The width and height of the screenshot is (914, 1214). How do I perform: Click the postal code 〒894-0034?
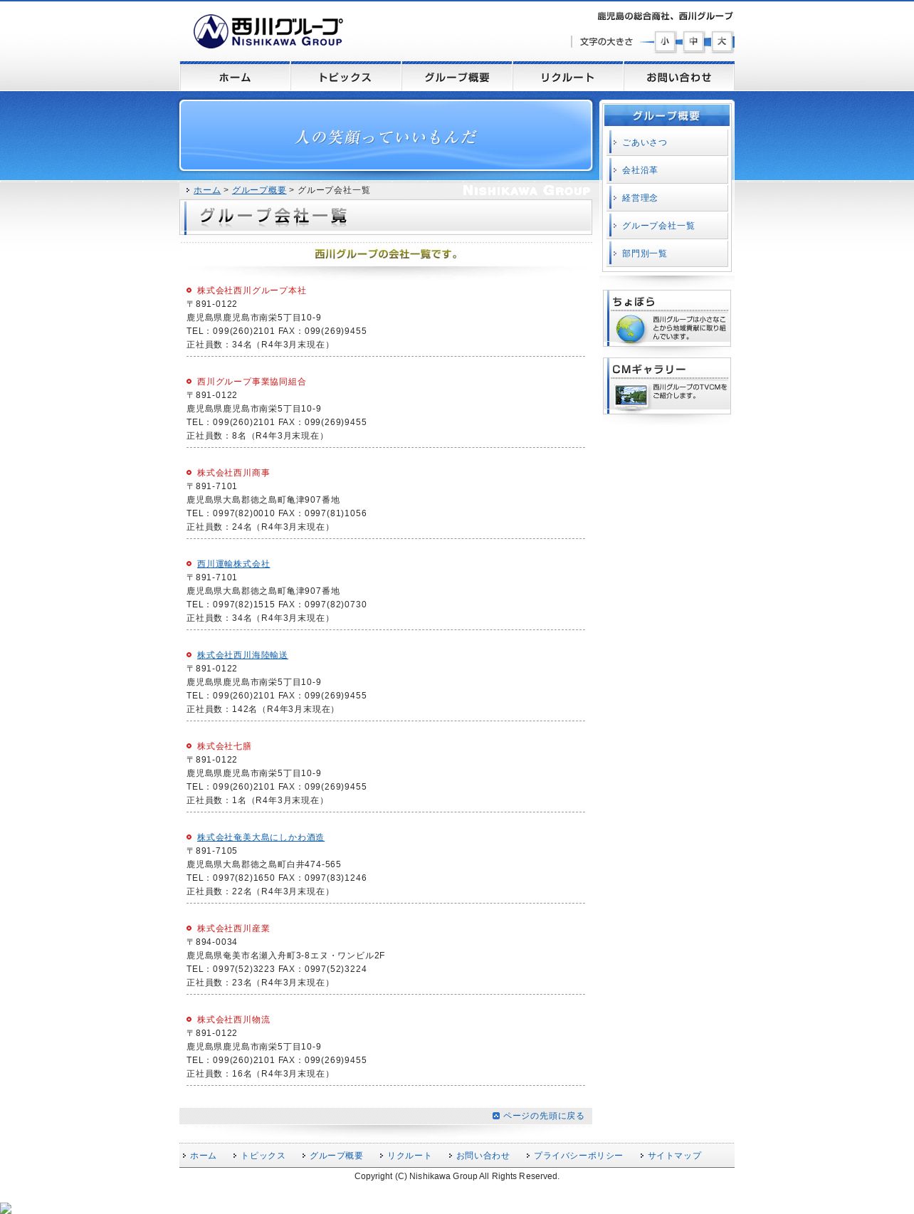212,942
